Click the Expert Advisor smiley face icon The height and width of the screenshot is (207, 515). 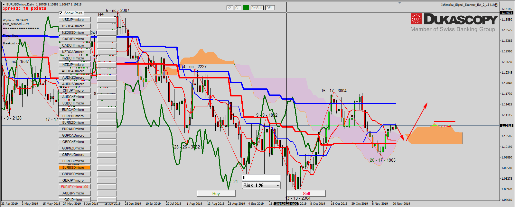pos(496,5)
